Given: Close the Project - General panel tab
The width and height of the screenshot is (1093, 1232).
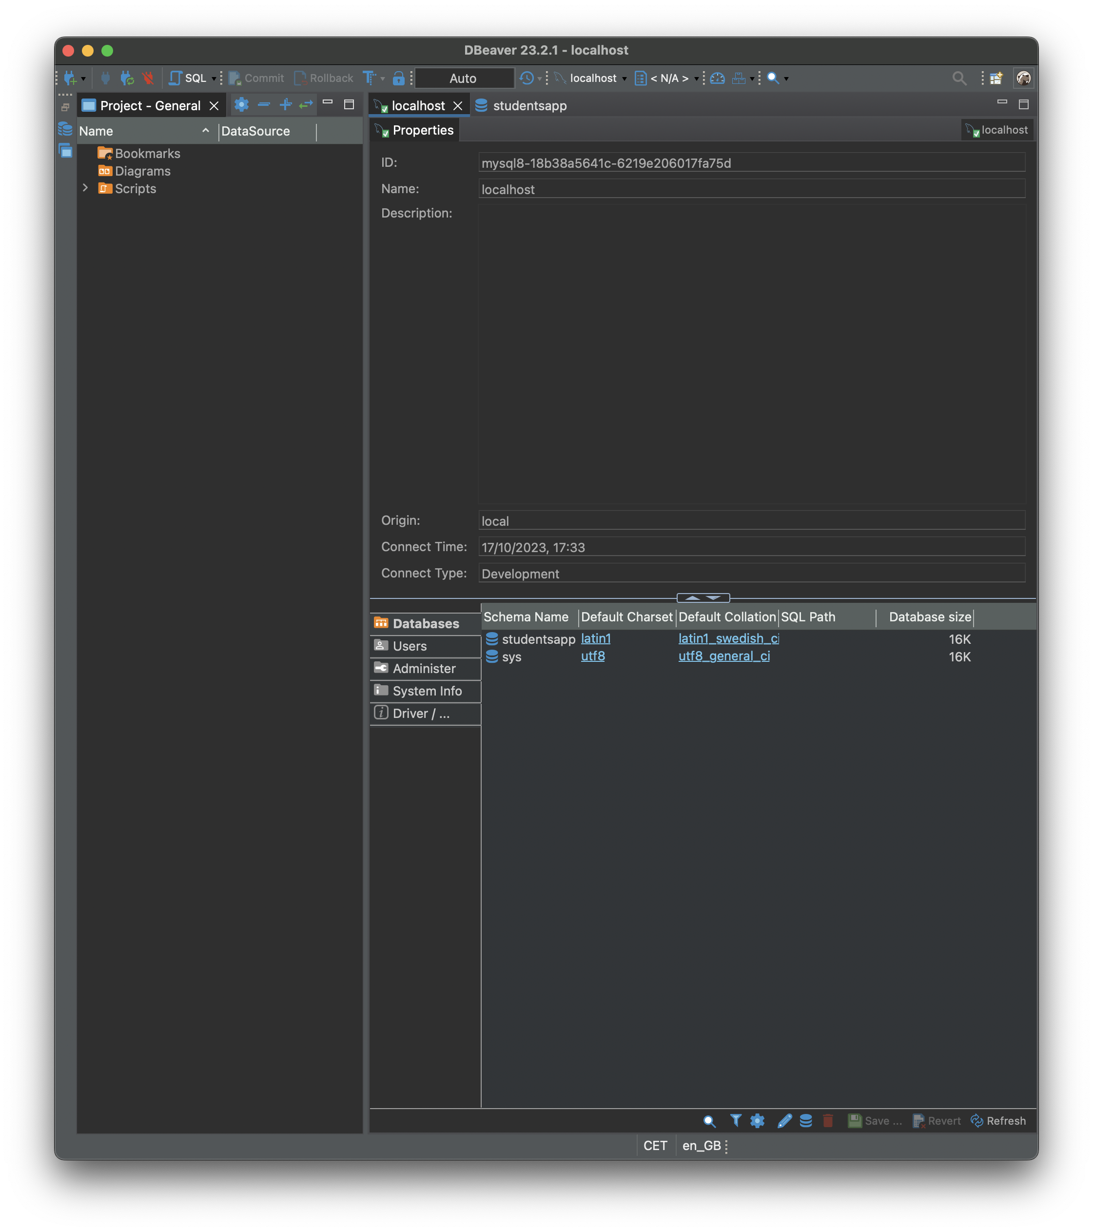Looking at the screenshot, I should tap(214, 106).
